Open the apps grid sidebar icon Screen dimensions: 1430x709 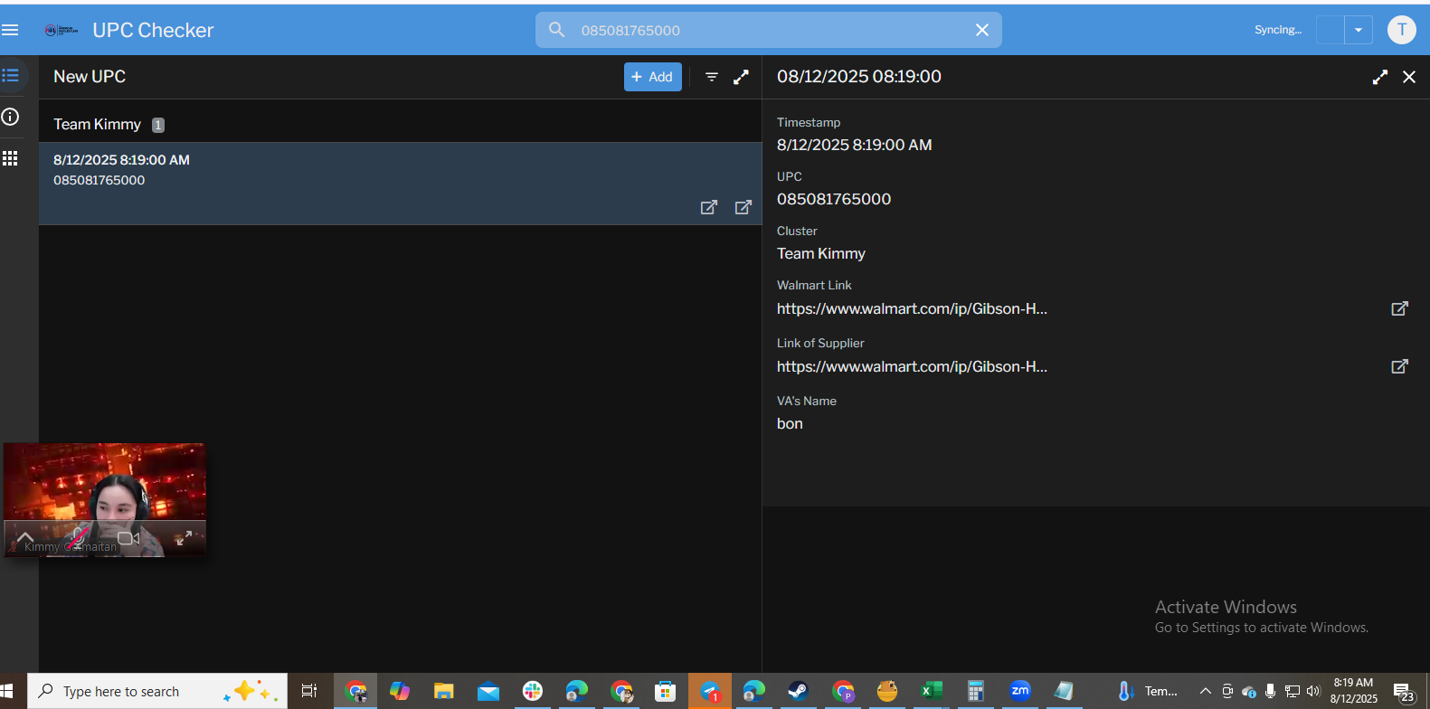[x=11, y=158]
